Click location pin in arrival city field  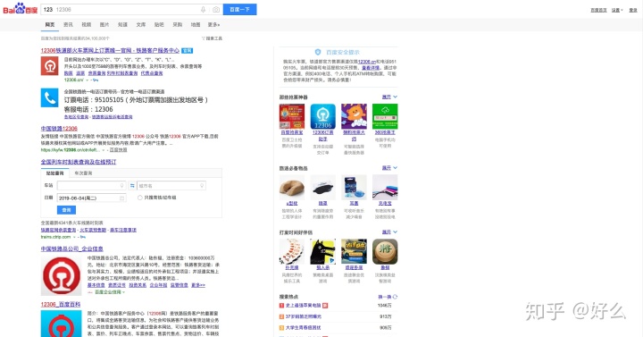point(202,186)
